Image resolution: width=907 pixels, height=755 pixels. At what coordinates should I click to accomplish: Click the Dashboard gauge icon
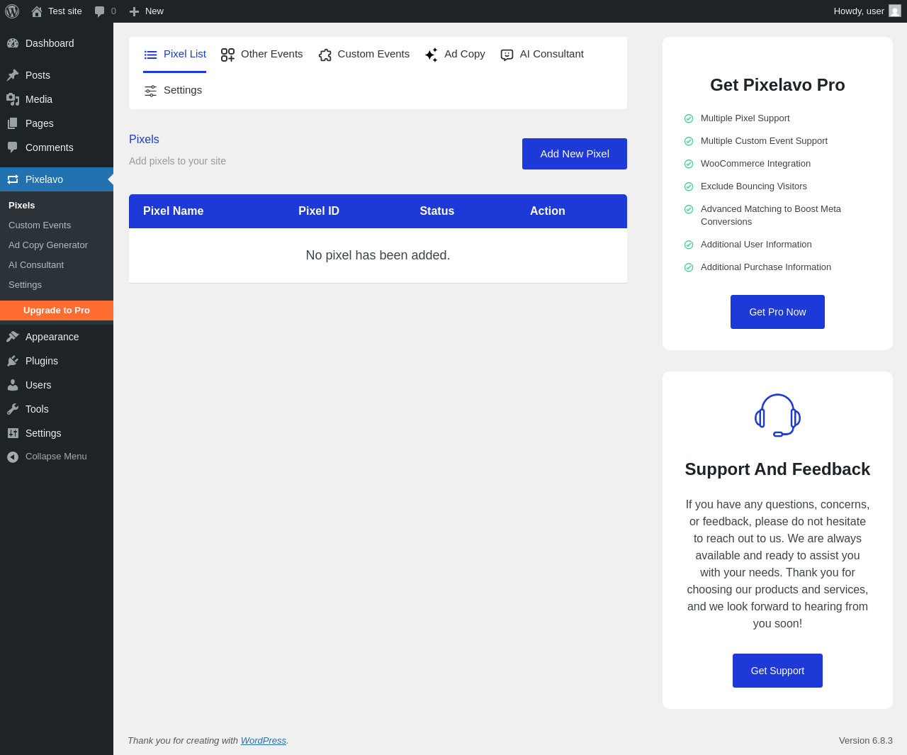click(x=13, y=43)
